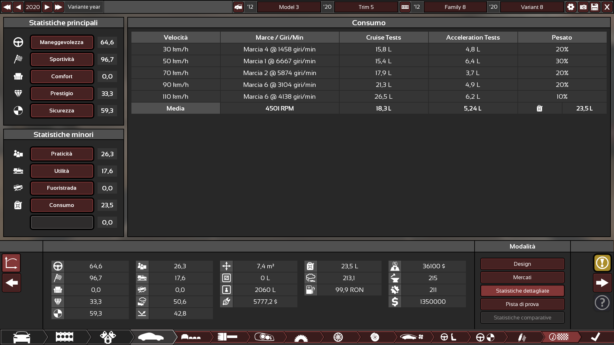Take a screenshot using the camera icon
This screenshot has width=614, height=345.
tap(583, 7)
